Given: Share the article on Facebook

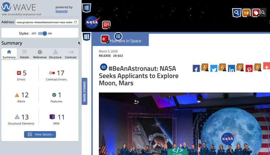Looking at the screenshot, I should click(x=196, y=69).
